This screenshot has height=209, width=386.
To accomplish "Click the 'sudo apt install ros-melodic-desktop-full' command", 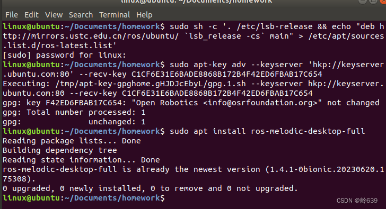I will tap(267, 131).
